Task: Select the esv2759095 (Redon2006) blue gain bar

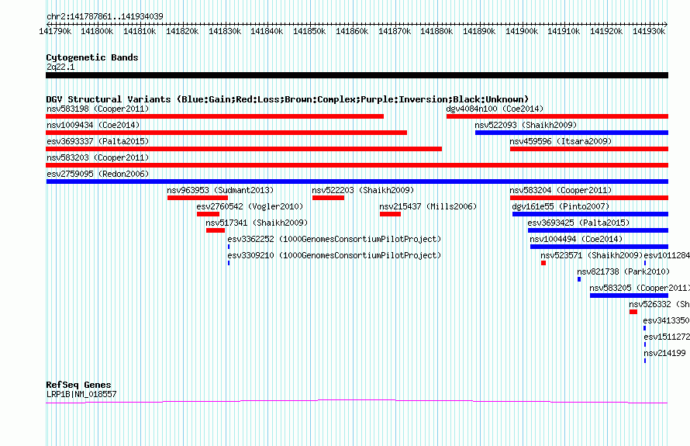Action: click(357, 182)
